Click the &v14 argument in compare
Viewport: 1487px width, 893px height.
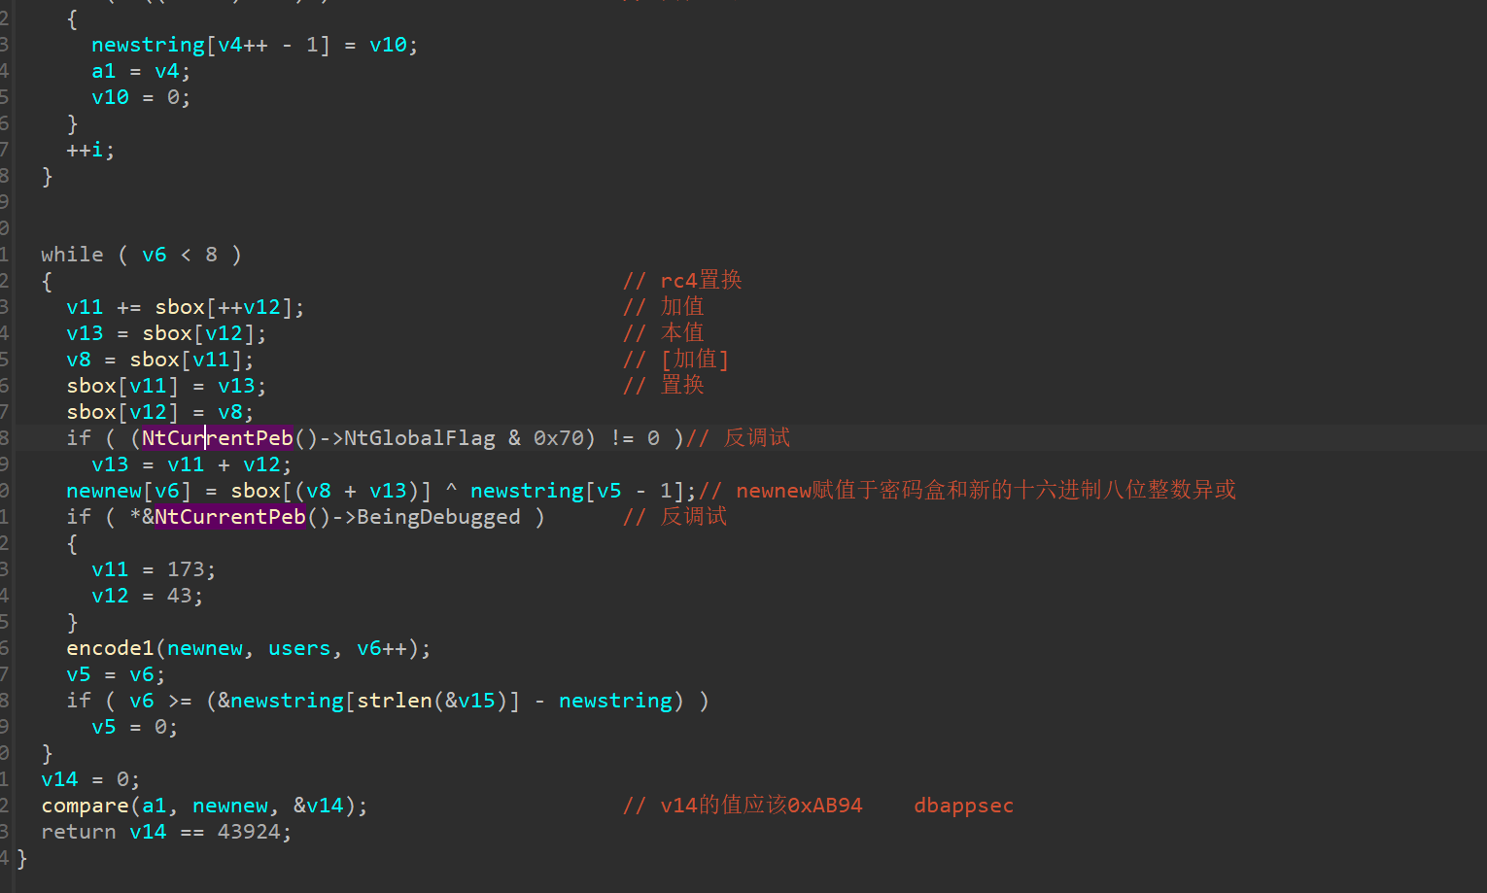click(318, 806)
